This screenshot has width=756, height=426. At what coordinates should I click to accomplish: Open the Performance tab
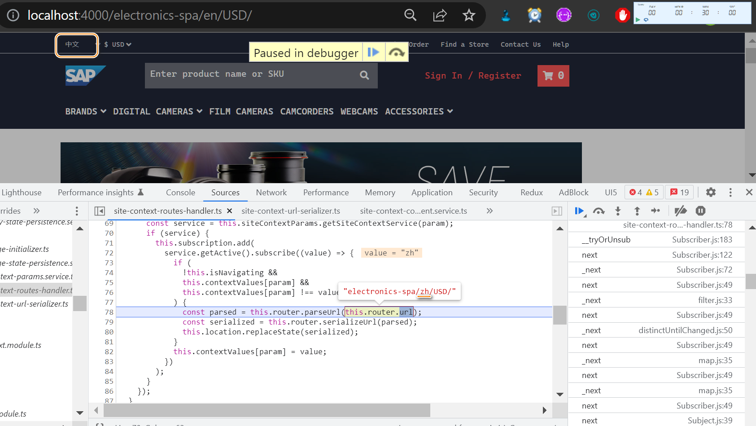326,193
